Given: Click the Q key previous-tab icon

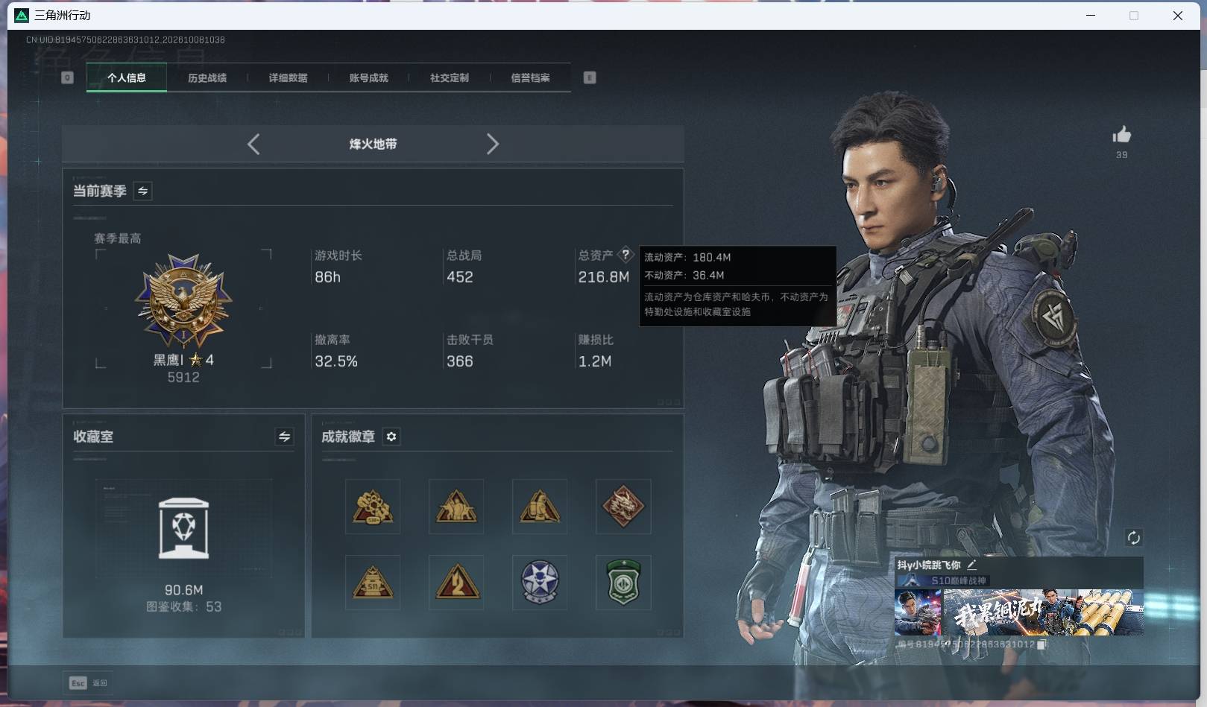Looking at the screenshot, I should coord(67,77).
